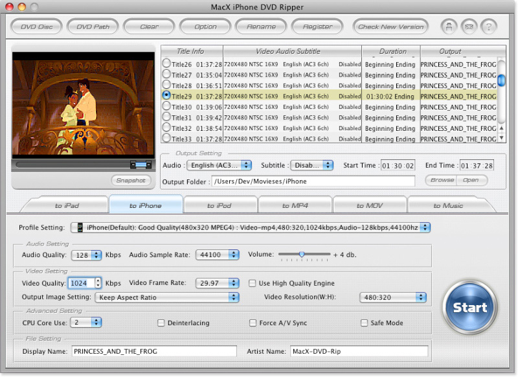Click the mail envelope icon
The image size is (518, 377).
tap(469, 27)
